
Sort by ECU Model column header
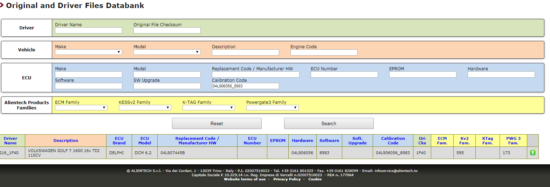pyautogui.click(x=145, y=141)
